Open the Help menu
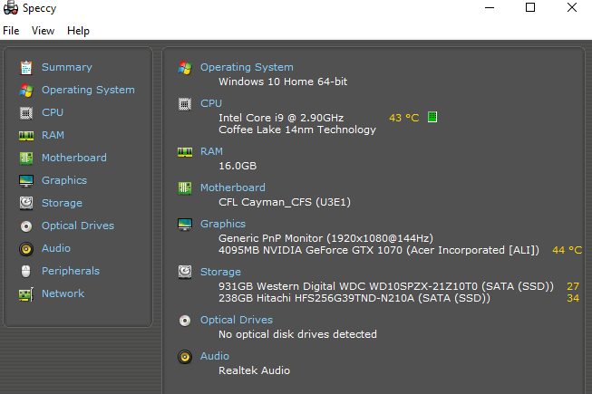Screen dimensions: 592x394 click(x=78, y=31)
